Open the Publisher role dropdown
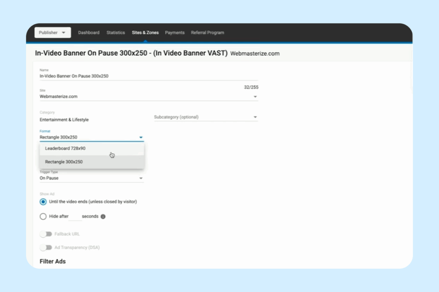The image size is (439, 292). point(52,32)
